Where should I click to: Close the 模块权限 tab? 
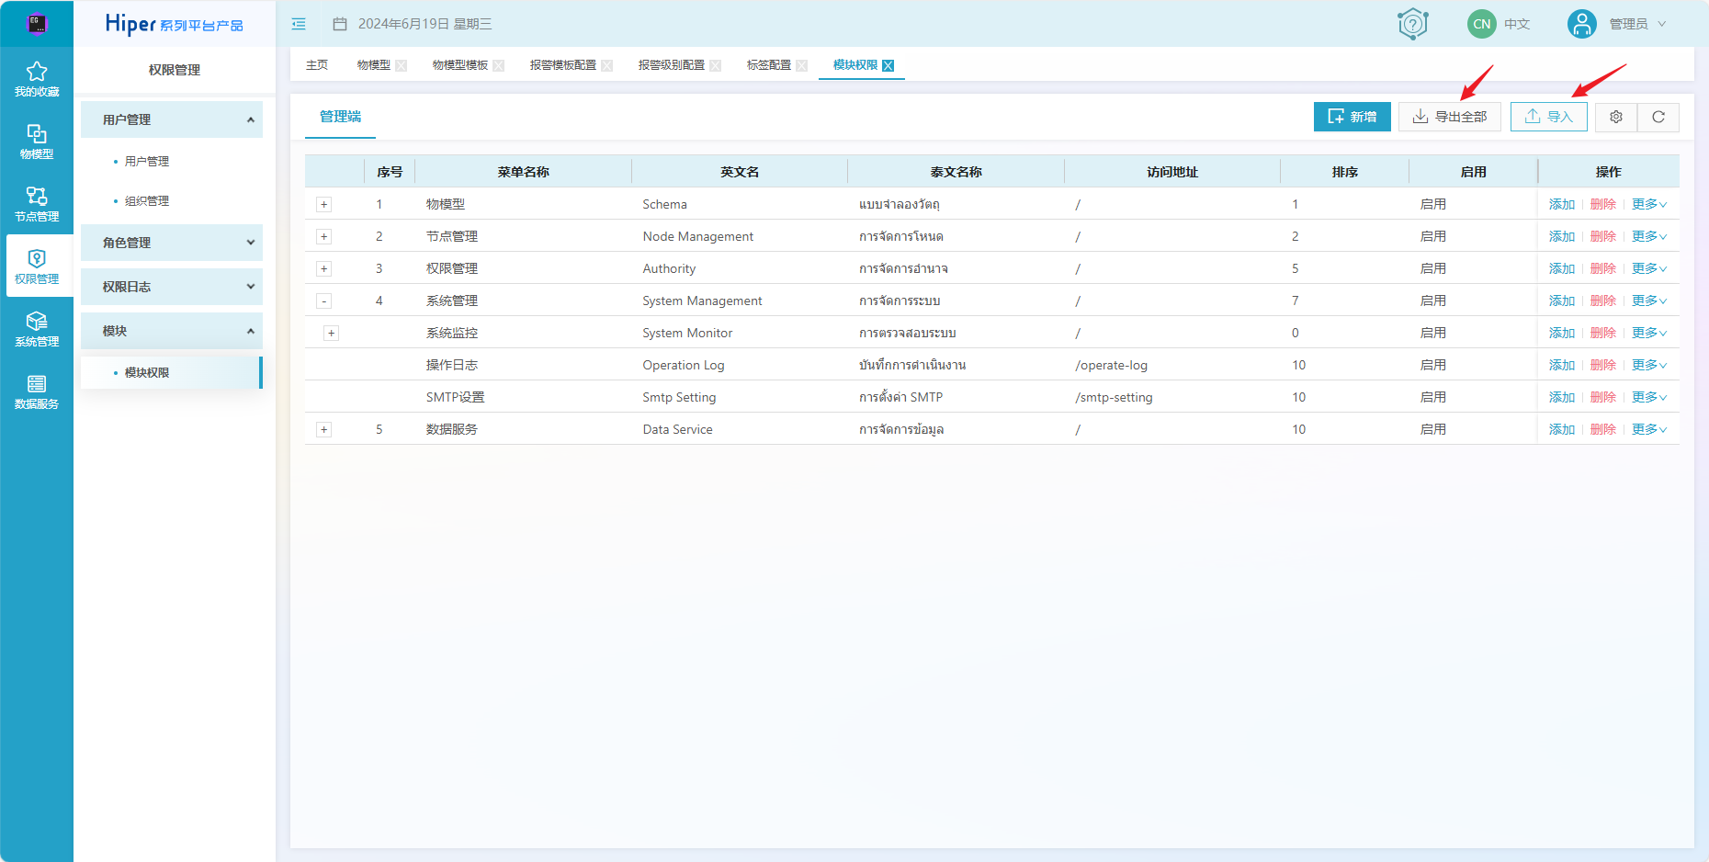(888, 65)
